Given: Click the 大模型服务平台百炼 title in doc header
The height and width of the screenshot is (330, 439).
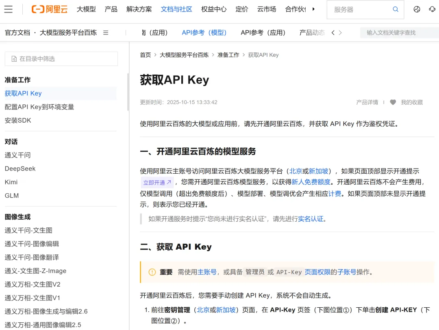Looking at the screenshot, I should pos(68,33).
